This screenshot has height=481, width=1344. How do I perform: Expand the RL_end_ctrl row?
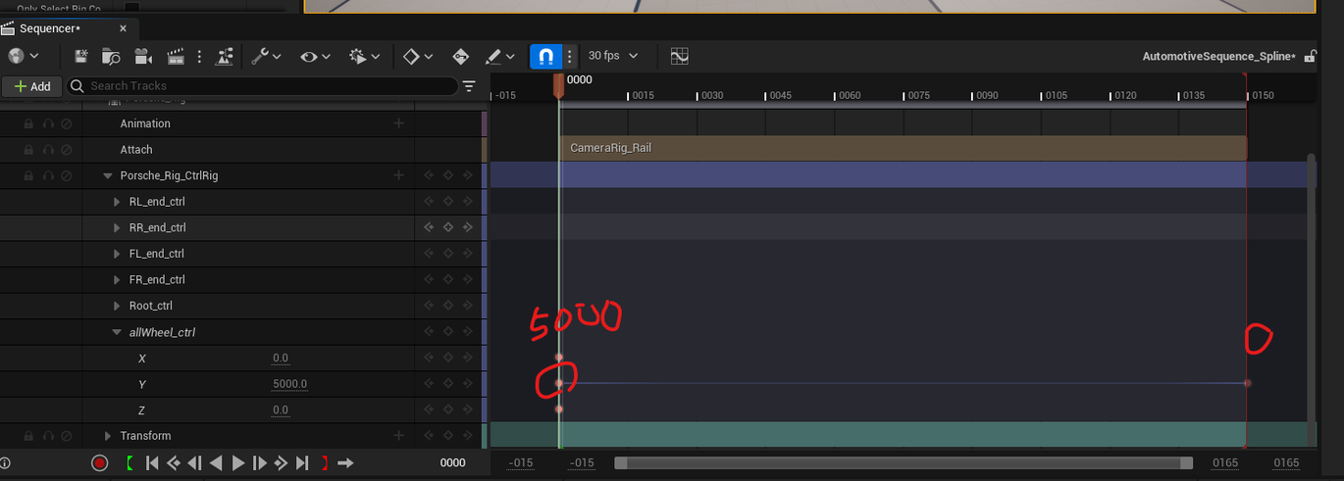118,202
